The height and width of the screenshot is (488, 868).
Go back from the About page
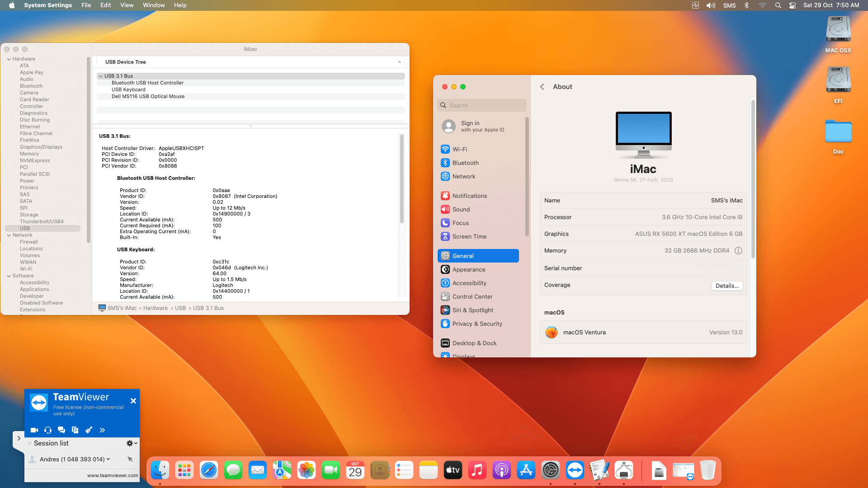[542, 87]
